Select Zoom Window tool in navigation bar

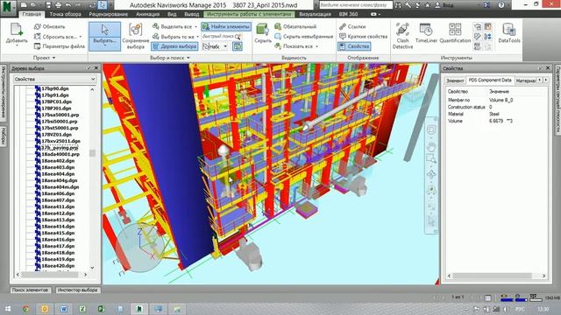[431, 158]
